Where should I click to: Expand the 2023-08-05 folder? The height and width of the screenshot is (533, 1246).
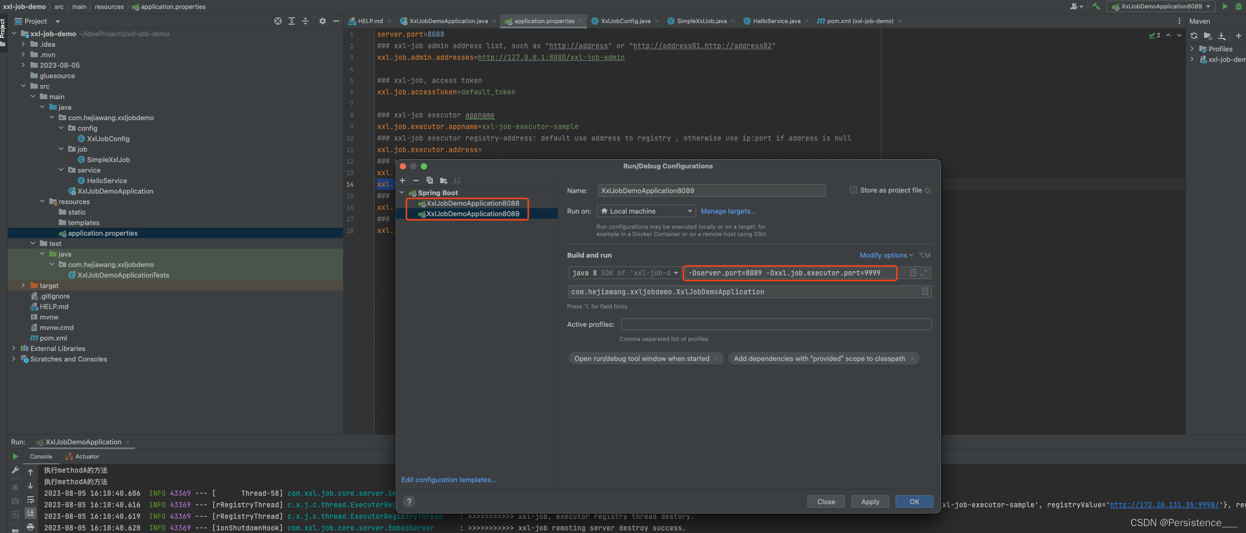coord(23,65)
